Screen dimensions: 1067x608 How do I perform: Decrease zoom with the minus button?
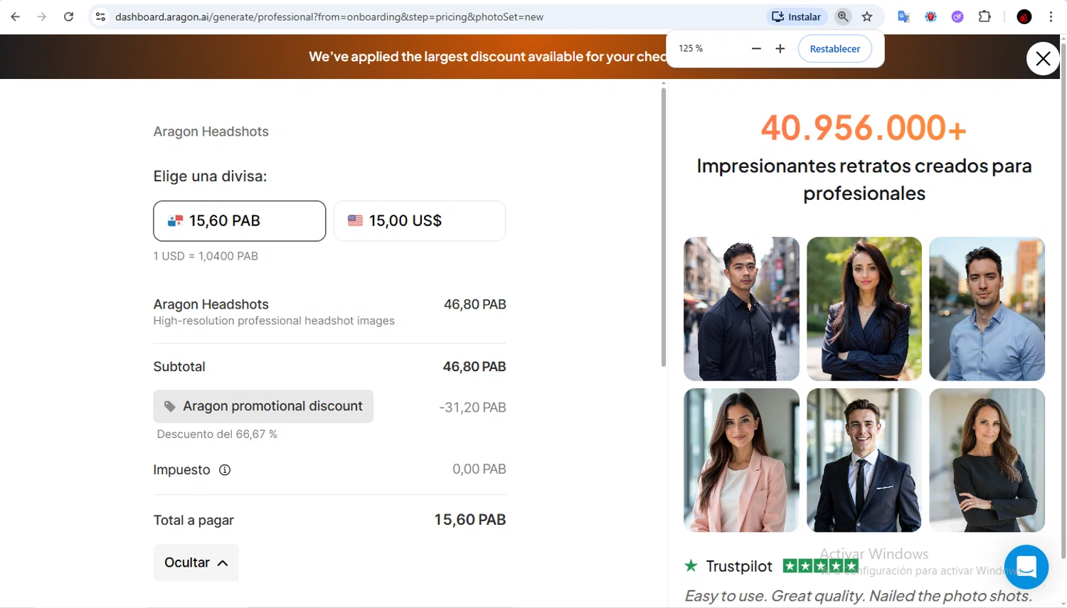point(756,48)
